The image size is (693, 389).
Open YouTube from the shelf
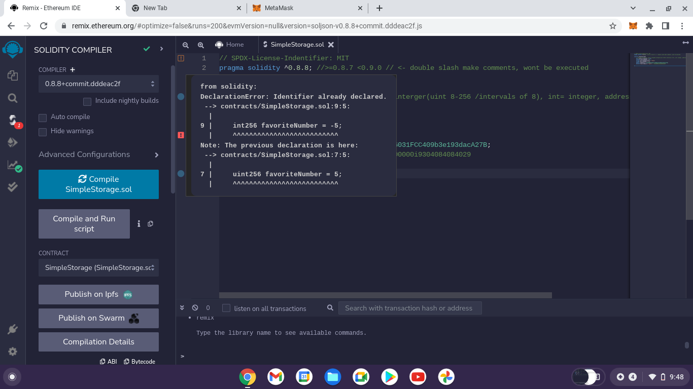[x=418, y=377]
